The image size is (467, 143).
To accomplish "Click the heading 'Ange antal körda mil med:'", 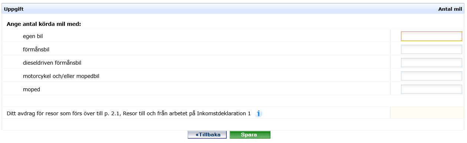I will (x=44, y=24).
